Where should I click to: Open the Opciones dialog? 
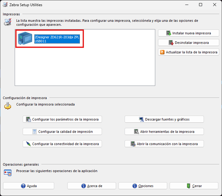click(143, 186)
